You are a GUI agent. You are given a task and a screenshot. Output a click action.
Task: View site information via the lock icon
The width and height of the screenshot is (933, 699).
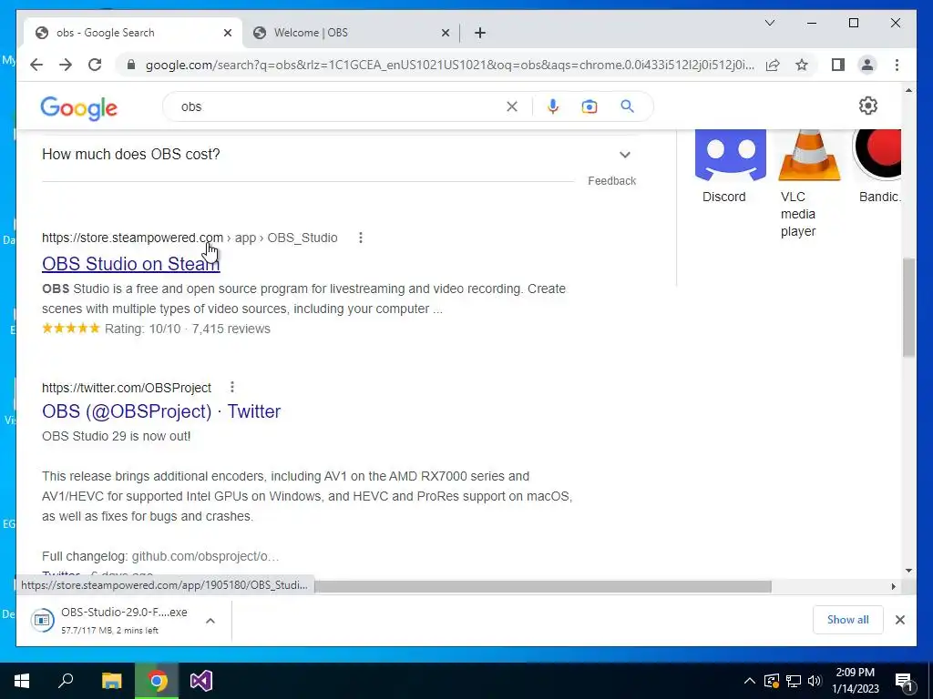pyautogui.click(x=131, y=65)
